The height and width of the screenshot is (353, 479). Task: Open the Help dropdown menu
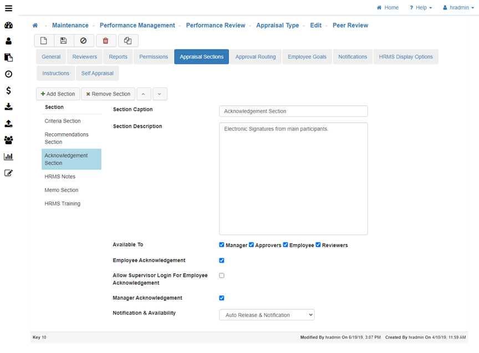(x=421, y=8)
